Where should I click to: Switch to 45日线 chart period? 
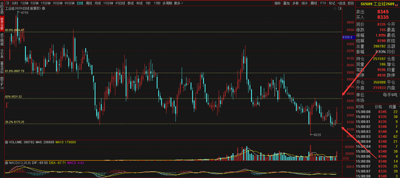(120, 3)
